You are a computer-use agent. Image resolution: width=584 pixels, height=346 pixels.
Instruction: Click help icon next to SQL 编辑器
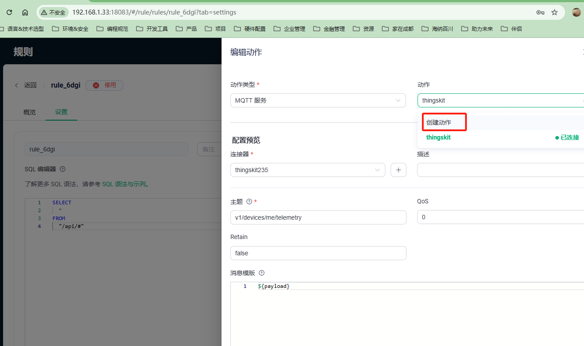63,169
